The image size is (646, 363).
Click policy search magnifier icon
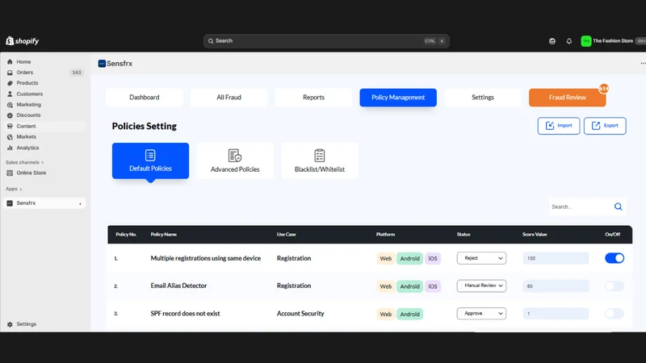coord(618,207)
